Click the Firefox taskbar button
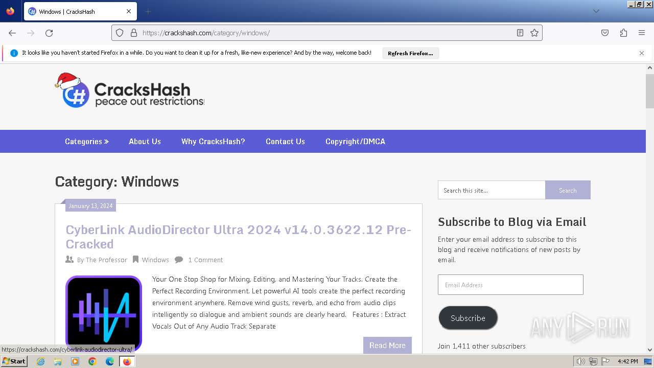Screen dimensions: 654x368 tap(127, 361)
